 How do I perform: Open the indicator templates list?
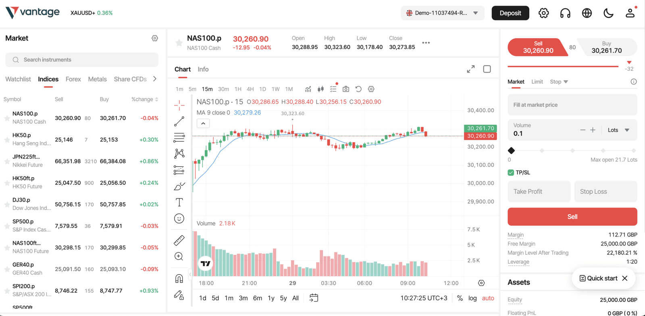333,89
